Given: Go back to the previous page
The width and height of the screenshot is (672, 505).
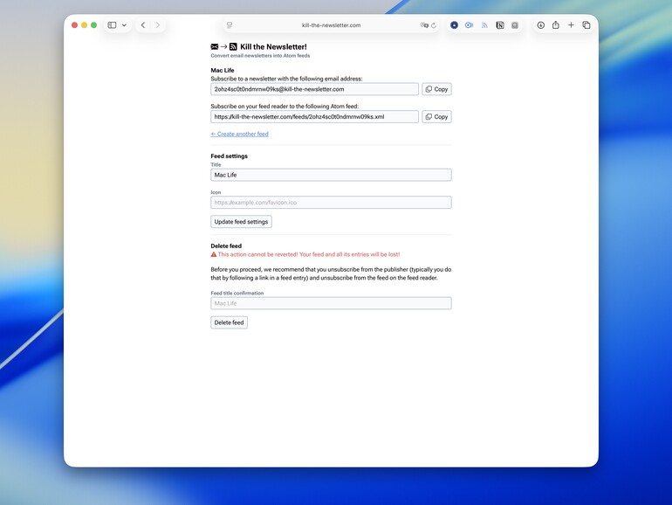Looking at the screenshot, I should pos(143,25).
